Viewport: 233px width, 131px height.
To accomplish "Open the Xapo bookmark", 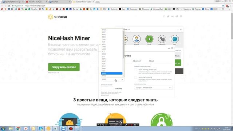I will pyautogui.click(x=122, y=9).
